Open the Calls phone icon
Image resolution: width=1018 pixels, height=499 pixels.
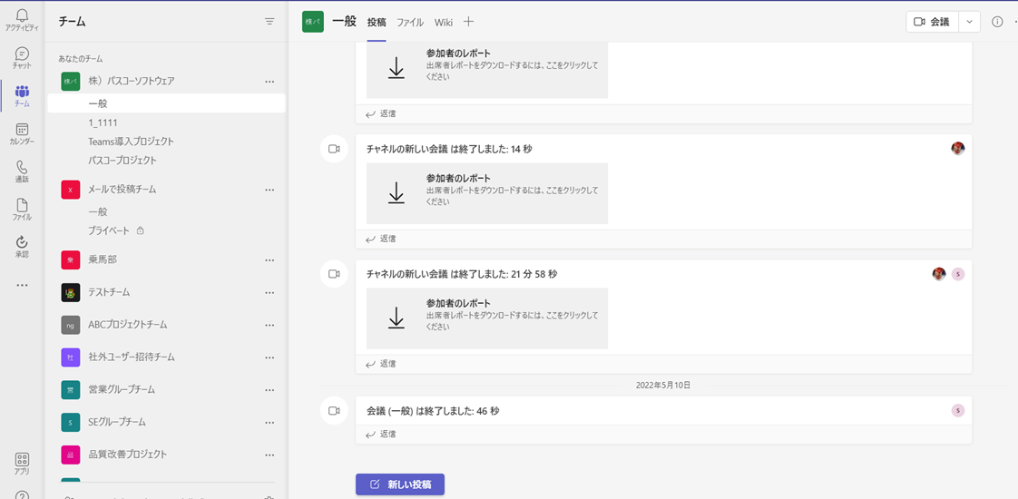22,171
